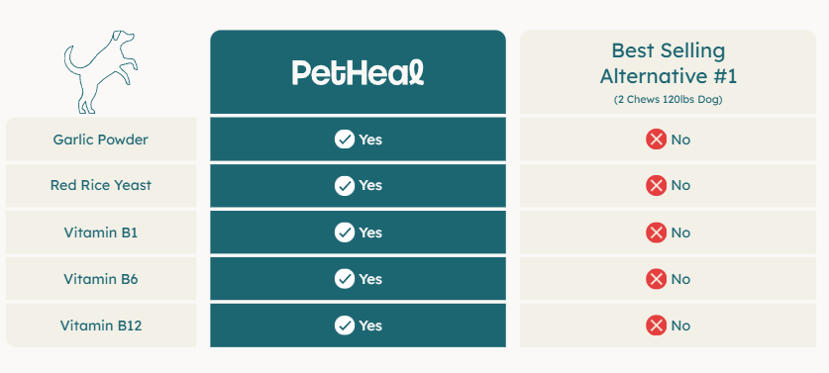829x373 pixels.
Task: Select the Vitamin B6 row label
Action: pyautogui.click(x=100, y=278)
